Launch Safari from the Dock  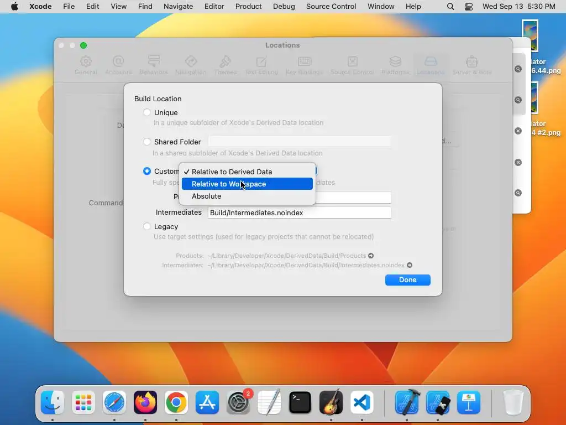(x=114, y=402)
